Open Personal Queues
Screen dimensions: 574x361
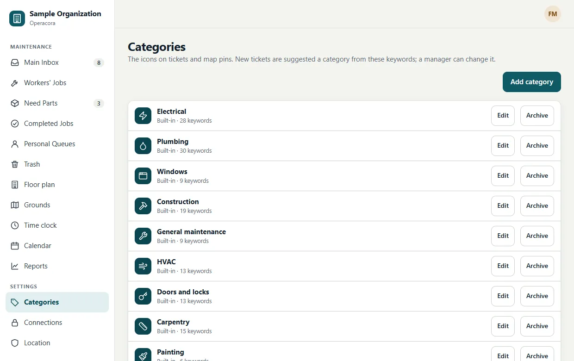coord(57,144)
